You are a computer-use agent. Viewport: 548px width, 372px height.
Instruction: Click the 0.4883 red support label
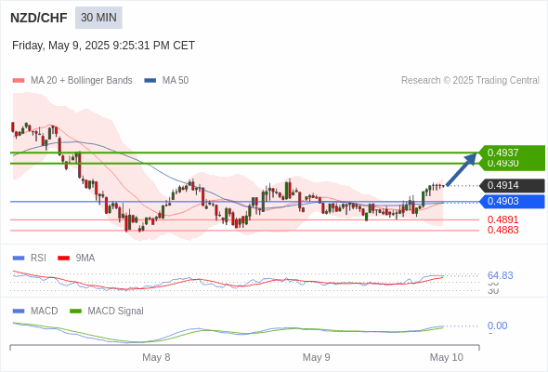(x=502, y=230)
